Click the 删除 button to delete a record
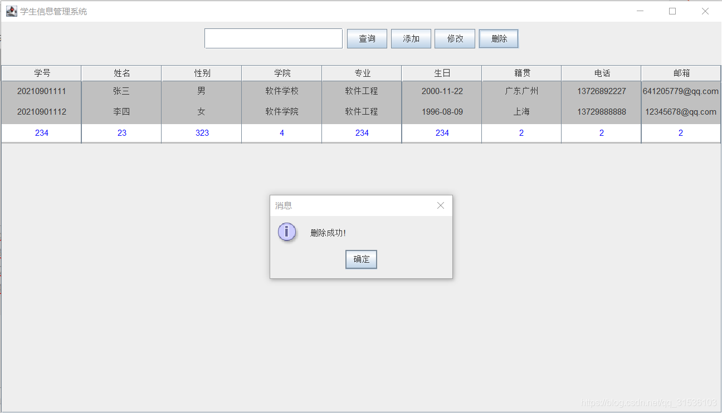The width and height of the screenshot is (722, 413). (x=498, y=38)
